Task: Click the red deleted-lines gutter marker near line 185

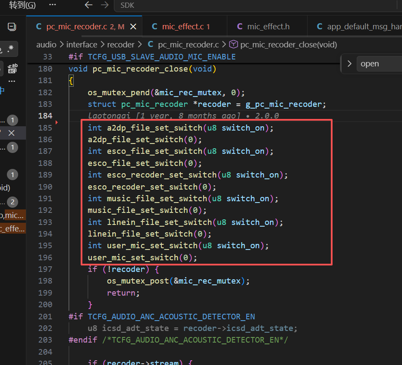Action: click(57, 122)
